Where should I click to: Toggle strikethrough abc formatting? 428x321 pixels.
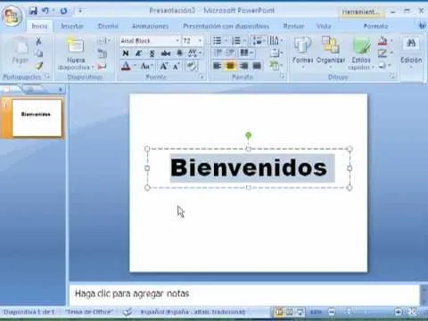[166, 53]
